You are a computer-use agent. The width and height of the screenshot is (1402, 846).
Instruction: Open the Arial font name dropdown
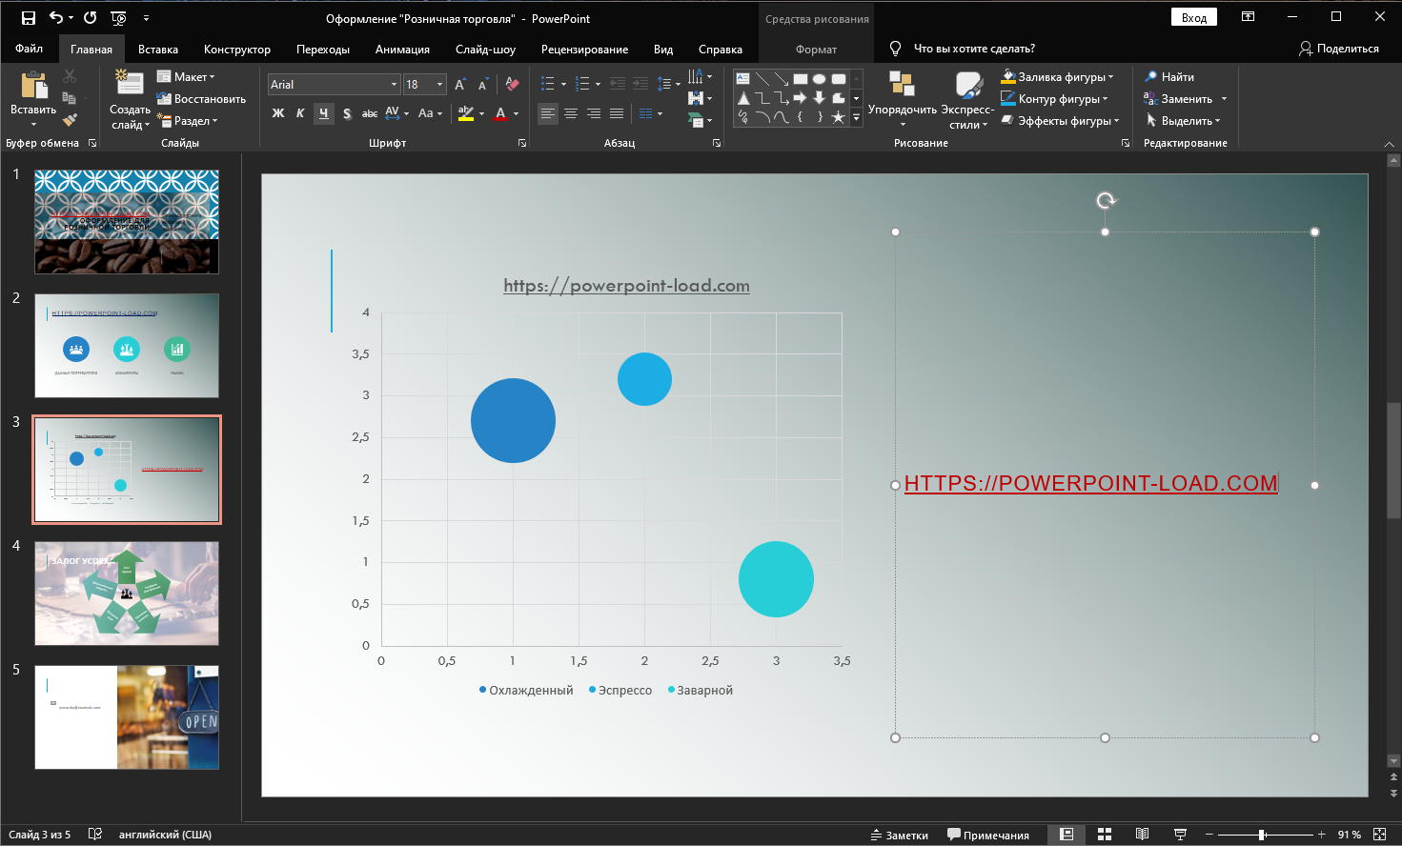tap(395, 85)
